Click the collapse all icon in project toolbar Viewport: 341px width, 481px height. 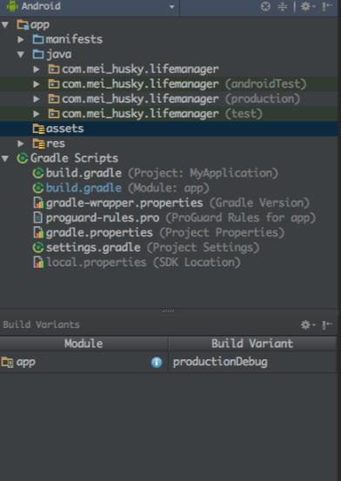(x=283, y=6)
